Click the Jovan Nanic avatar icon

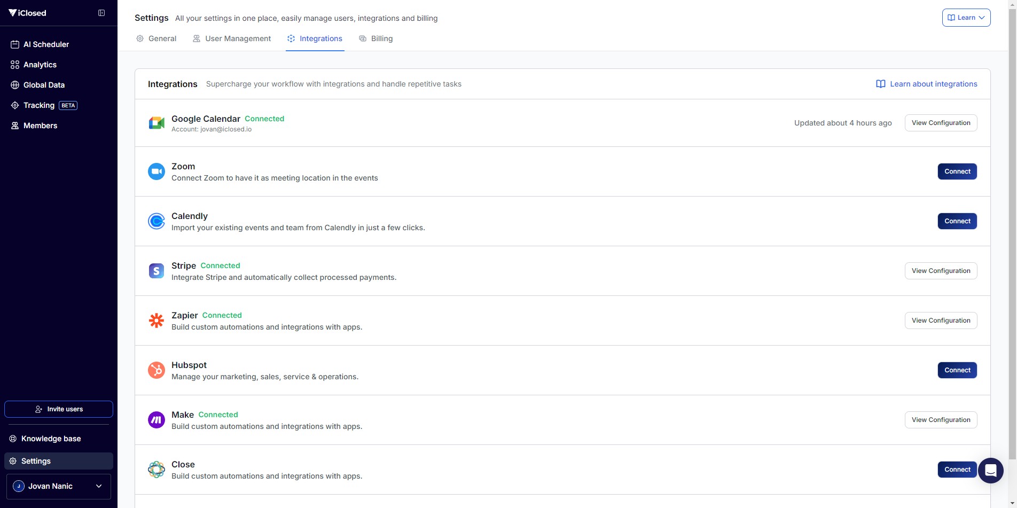coord(19,486)
